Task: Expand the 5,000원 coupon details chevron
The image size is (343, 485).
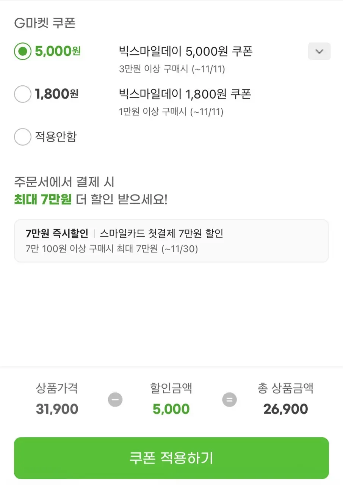Action: (x=319, y=52)
